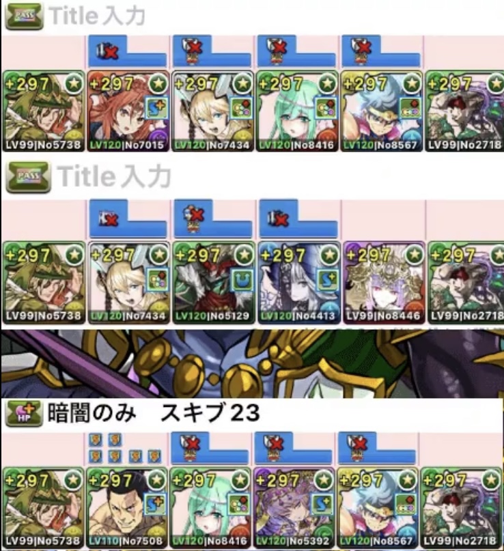Click the green PASS badge icon at the top

tap(25, 17)
